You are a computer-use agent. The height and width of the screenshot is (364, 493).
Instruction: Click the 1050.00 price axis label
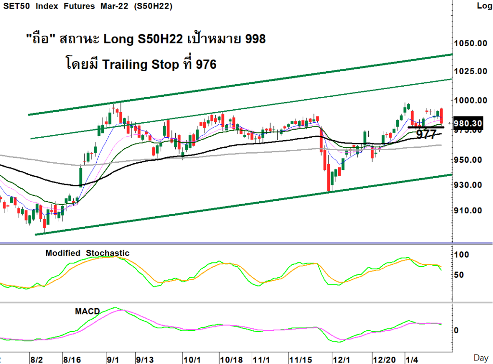[x=470, y=43]
